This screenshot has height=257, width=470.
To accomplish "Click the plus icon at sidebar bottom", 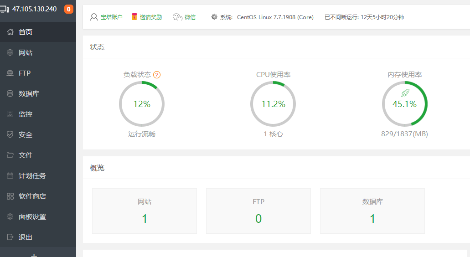I will [34, 255].
